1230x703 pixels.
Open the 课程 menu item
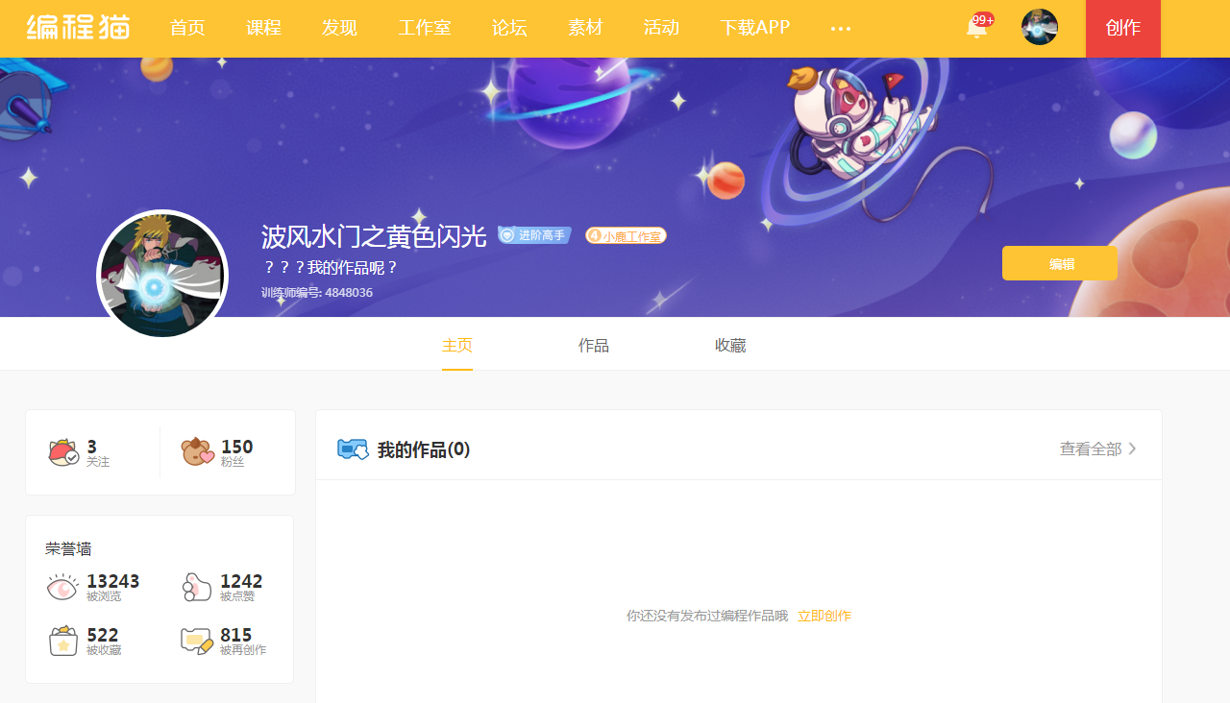(263, 28)
